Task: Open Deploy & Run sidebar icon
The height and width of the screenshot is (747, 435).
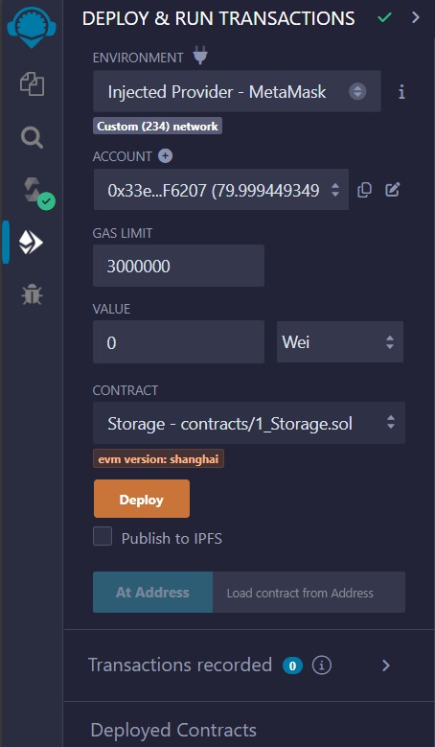Action: (x=31, y=243)
